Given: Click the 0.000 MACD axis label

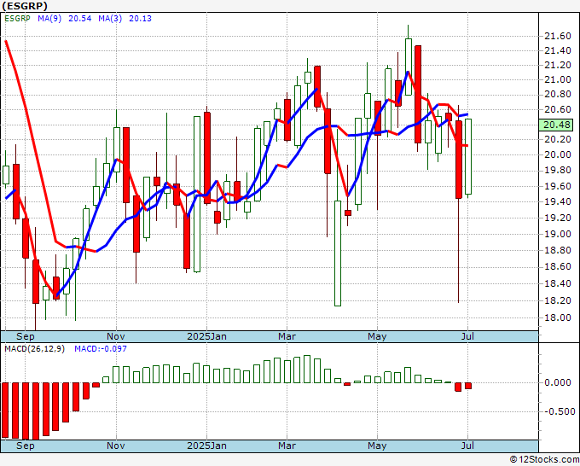Looking at the screenshot, I should click(558, 382).
